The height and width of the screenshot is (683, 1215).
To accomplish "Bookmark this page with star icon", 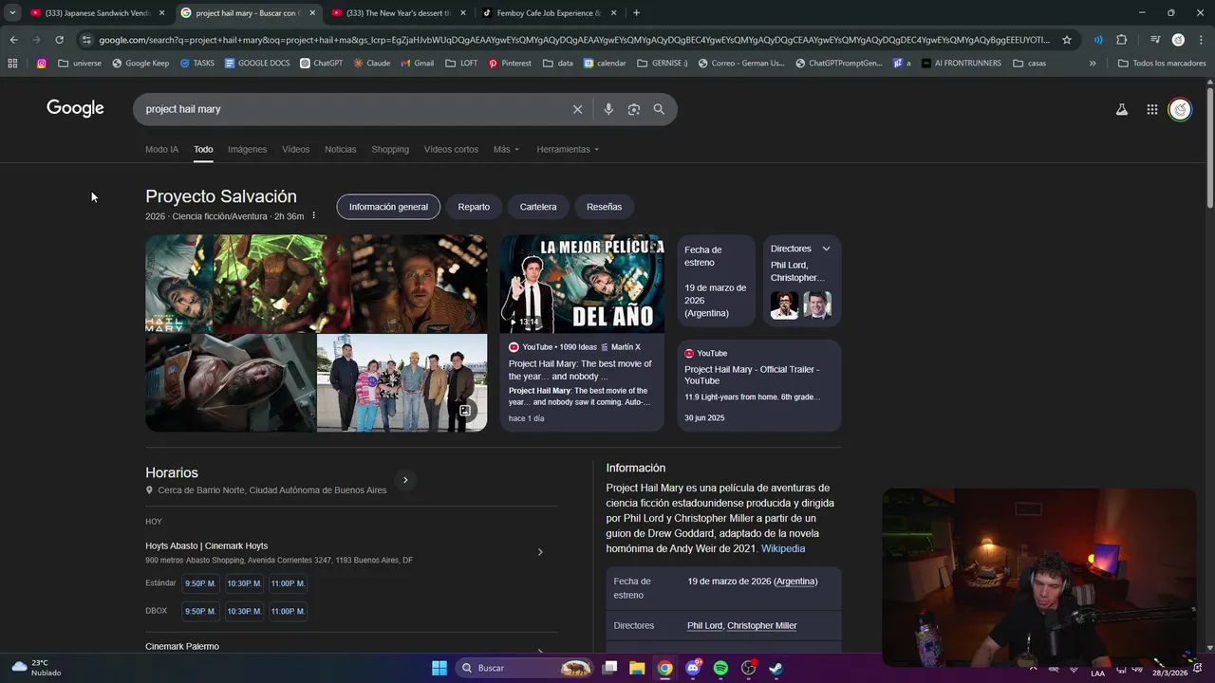I will [1067, 40].
